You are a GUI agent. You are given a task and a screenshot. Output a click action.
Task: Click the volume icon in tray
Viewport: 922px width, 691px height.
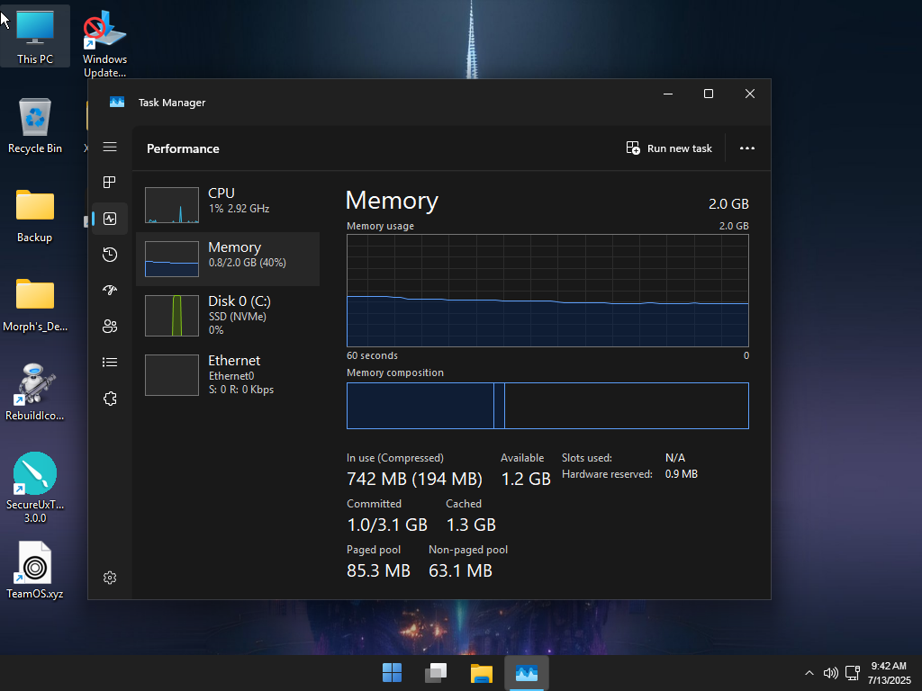tap(830, 673)
